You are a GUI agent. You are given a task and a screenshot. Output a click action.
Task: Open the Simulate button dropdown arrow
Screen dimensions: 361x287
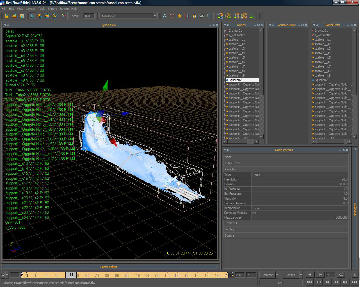pos(277,275)
